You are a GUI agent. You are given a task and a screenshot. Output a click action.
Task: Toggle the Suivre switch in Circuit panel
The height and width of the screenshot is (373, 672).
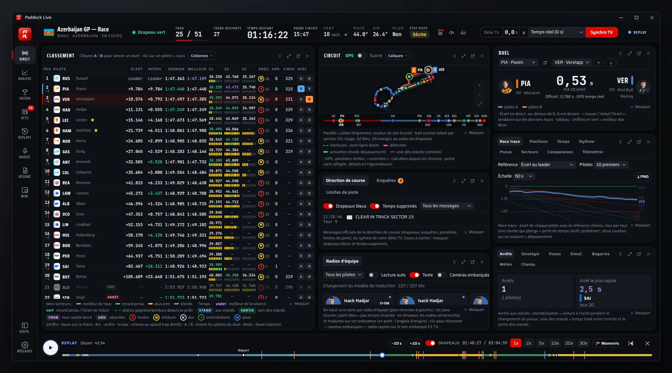(361, 55)
